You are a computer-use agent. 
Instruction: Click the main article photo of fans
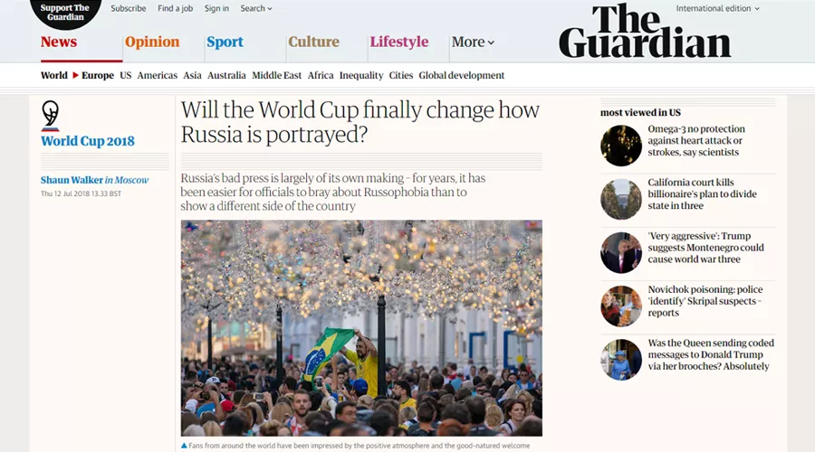point(361,328)
